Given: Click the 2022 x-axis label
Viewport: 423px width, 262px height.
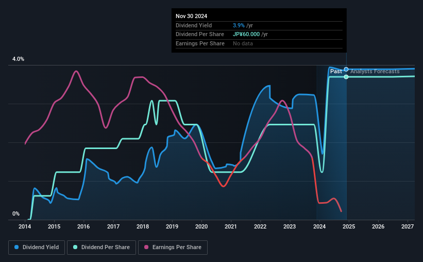Looking at the screenshot, I should [x=260, y=226].
